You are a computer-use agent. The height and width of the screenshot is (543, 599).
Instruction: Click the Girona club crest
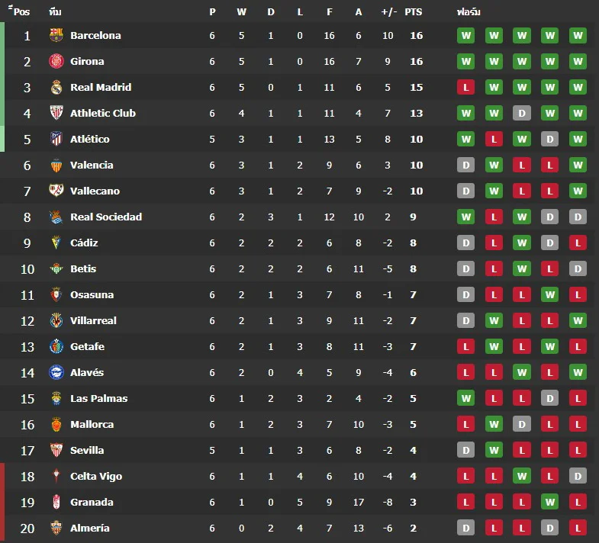click(x=56, y=61)
